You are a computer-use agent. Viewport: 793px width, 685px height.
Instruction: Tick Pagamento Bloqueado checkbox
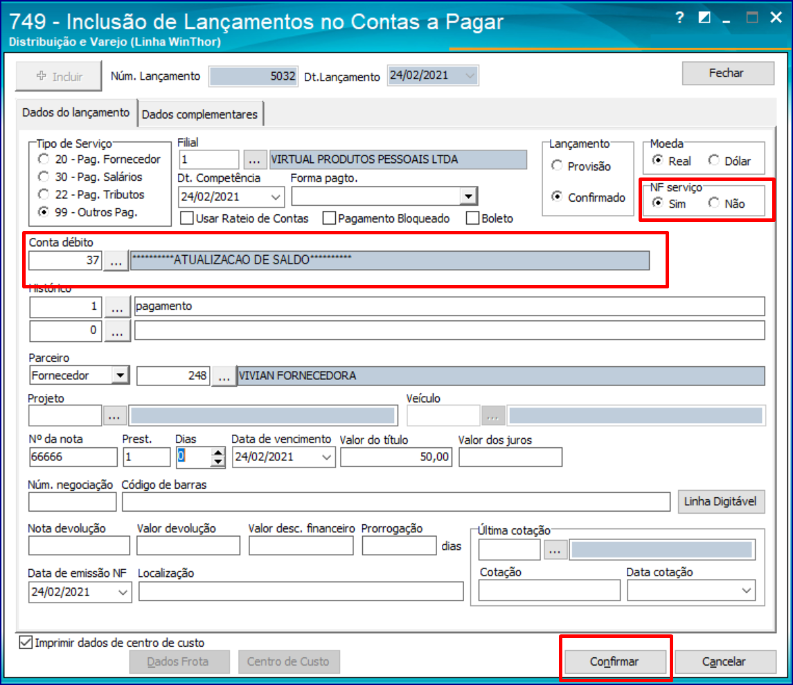pos(329,218)
